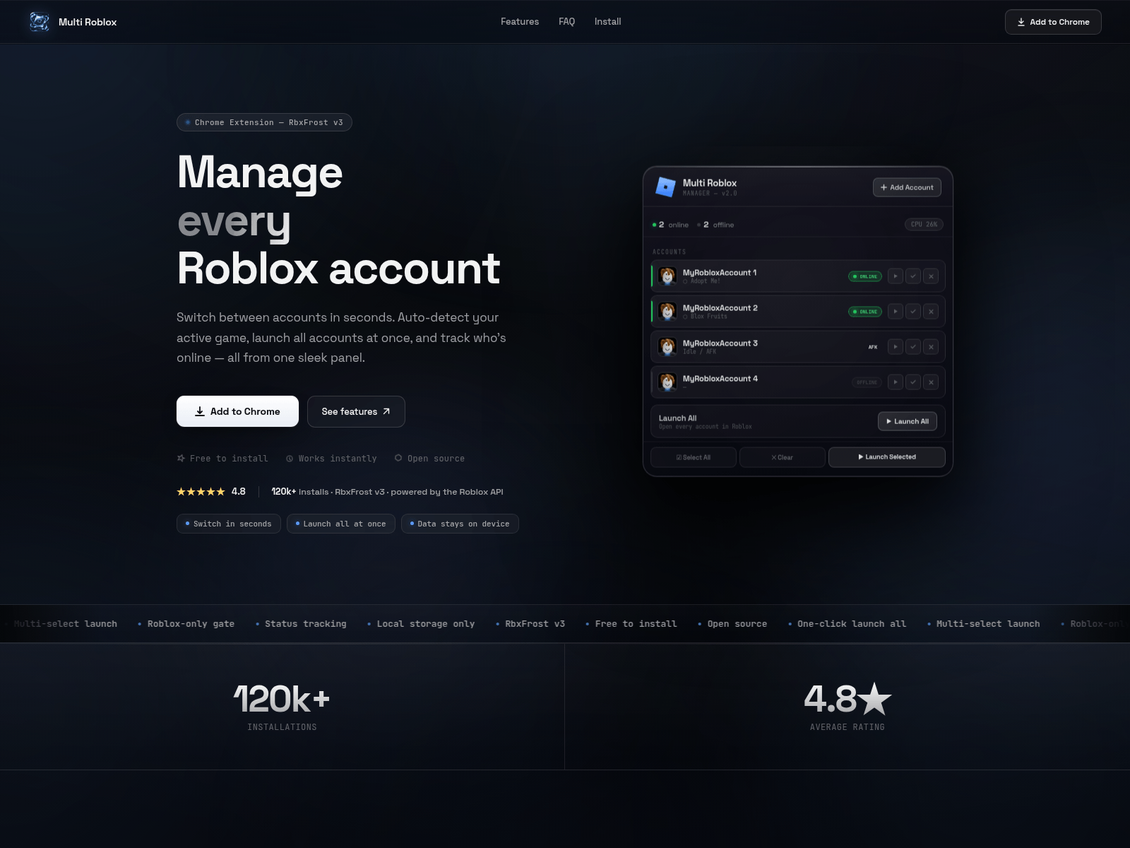This screenshot has width=1130, height=848.
Task: Remove MyRobloxAccount 4 with its X icon
Action: 931,382
